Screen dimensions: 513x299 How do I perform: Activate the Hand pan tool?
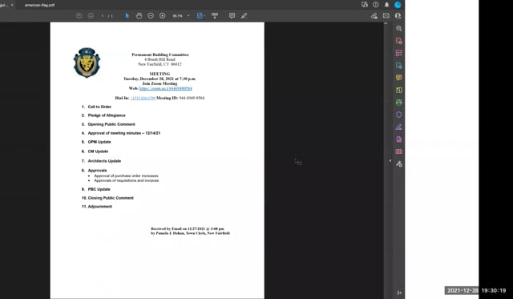139,16
